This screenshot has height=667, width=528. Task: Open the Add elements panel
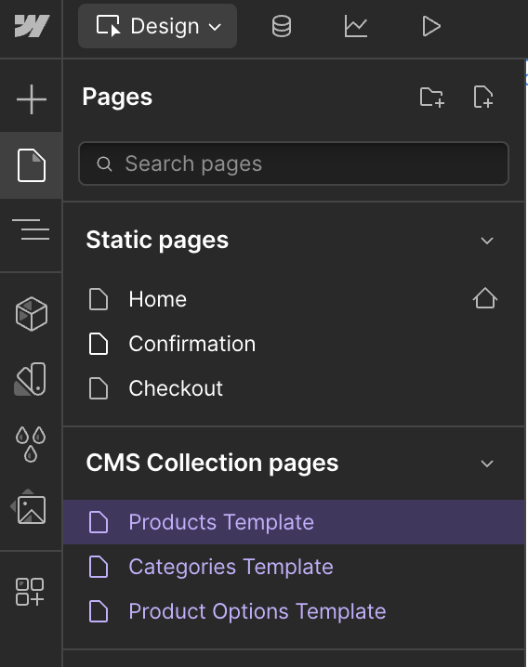tap(31, 99)
